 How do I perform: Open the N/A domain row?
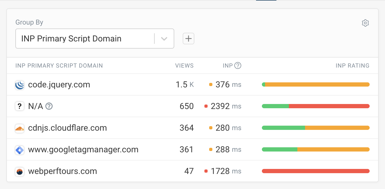pos(192,106)
